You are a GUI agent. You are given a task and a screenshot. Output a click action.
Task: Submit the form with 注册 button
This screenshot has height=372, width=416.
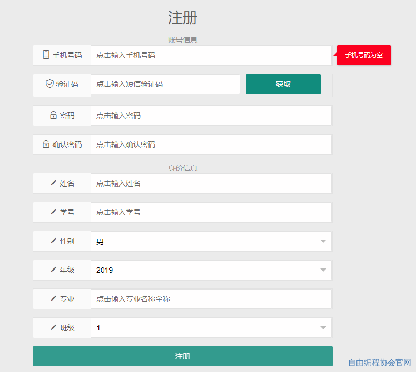click(183, 356)
